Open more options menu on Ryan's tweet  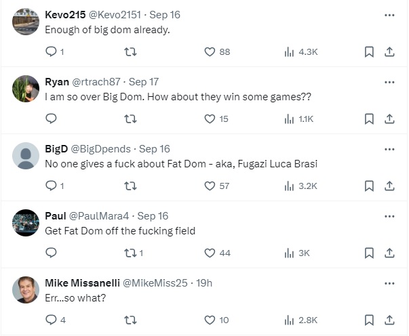click(x=389, y=82)
